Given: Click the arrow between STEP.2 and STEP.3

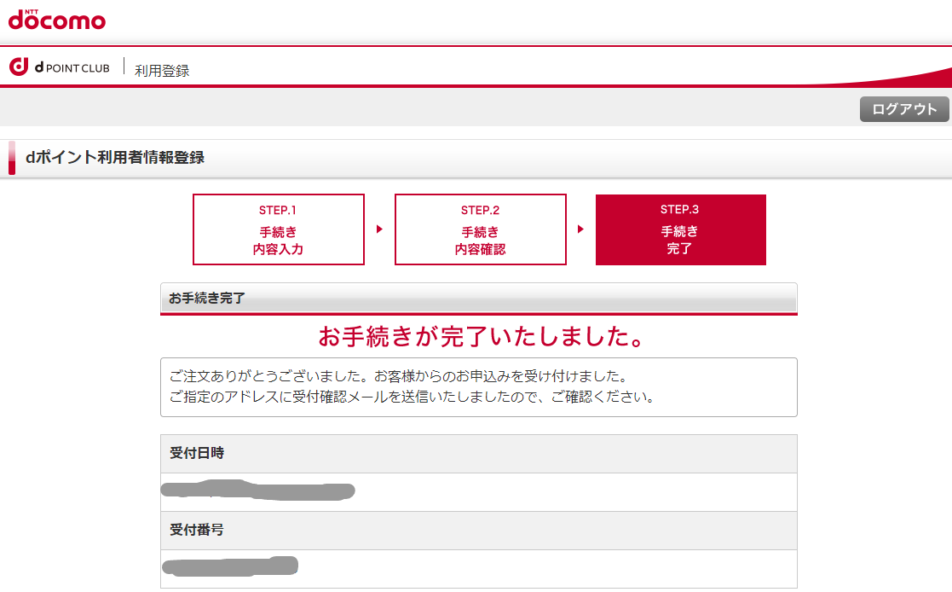Looking at the screenshot, I should 580,229.
